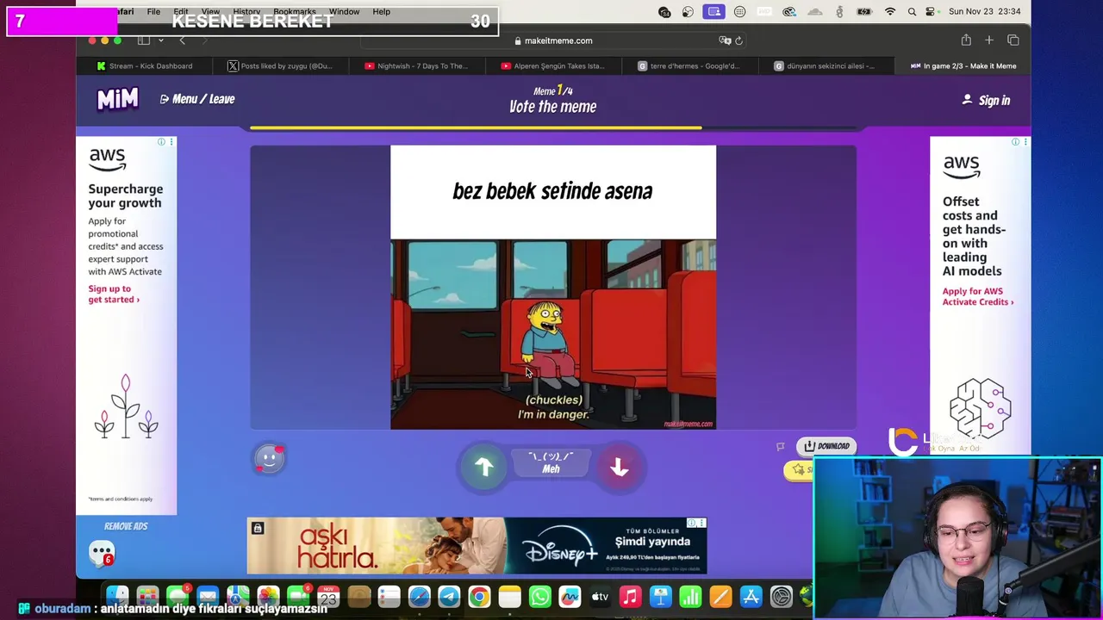The width and height of the screenshot is (1103, 620).
Task: Switch to terre d'hermes Google tab
Action: click(689, 65)
